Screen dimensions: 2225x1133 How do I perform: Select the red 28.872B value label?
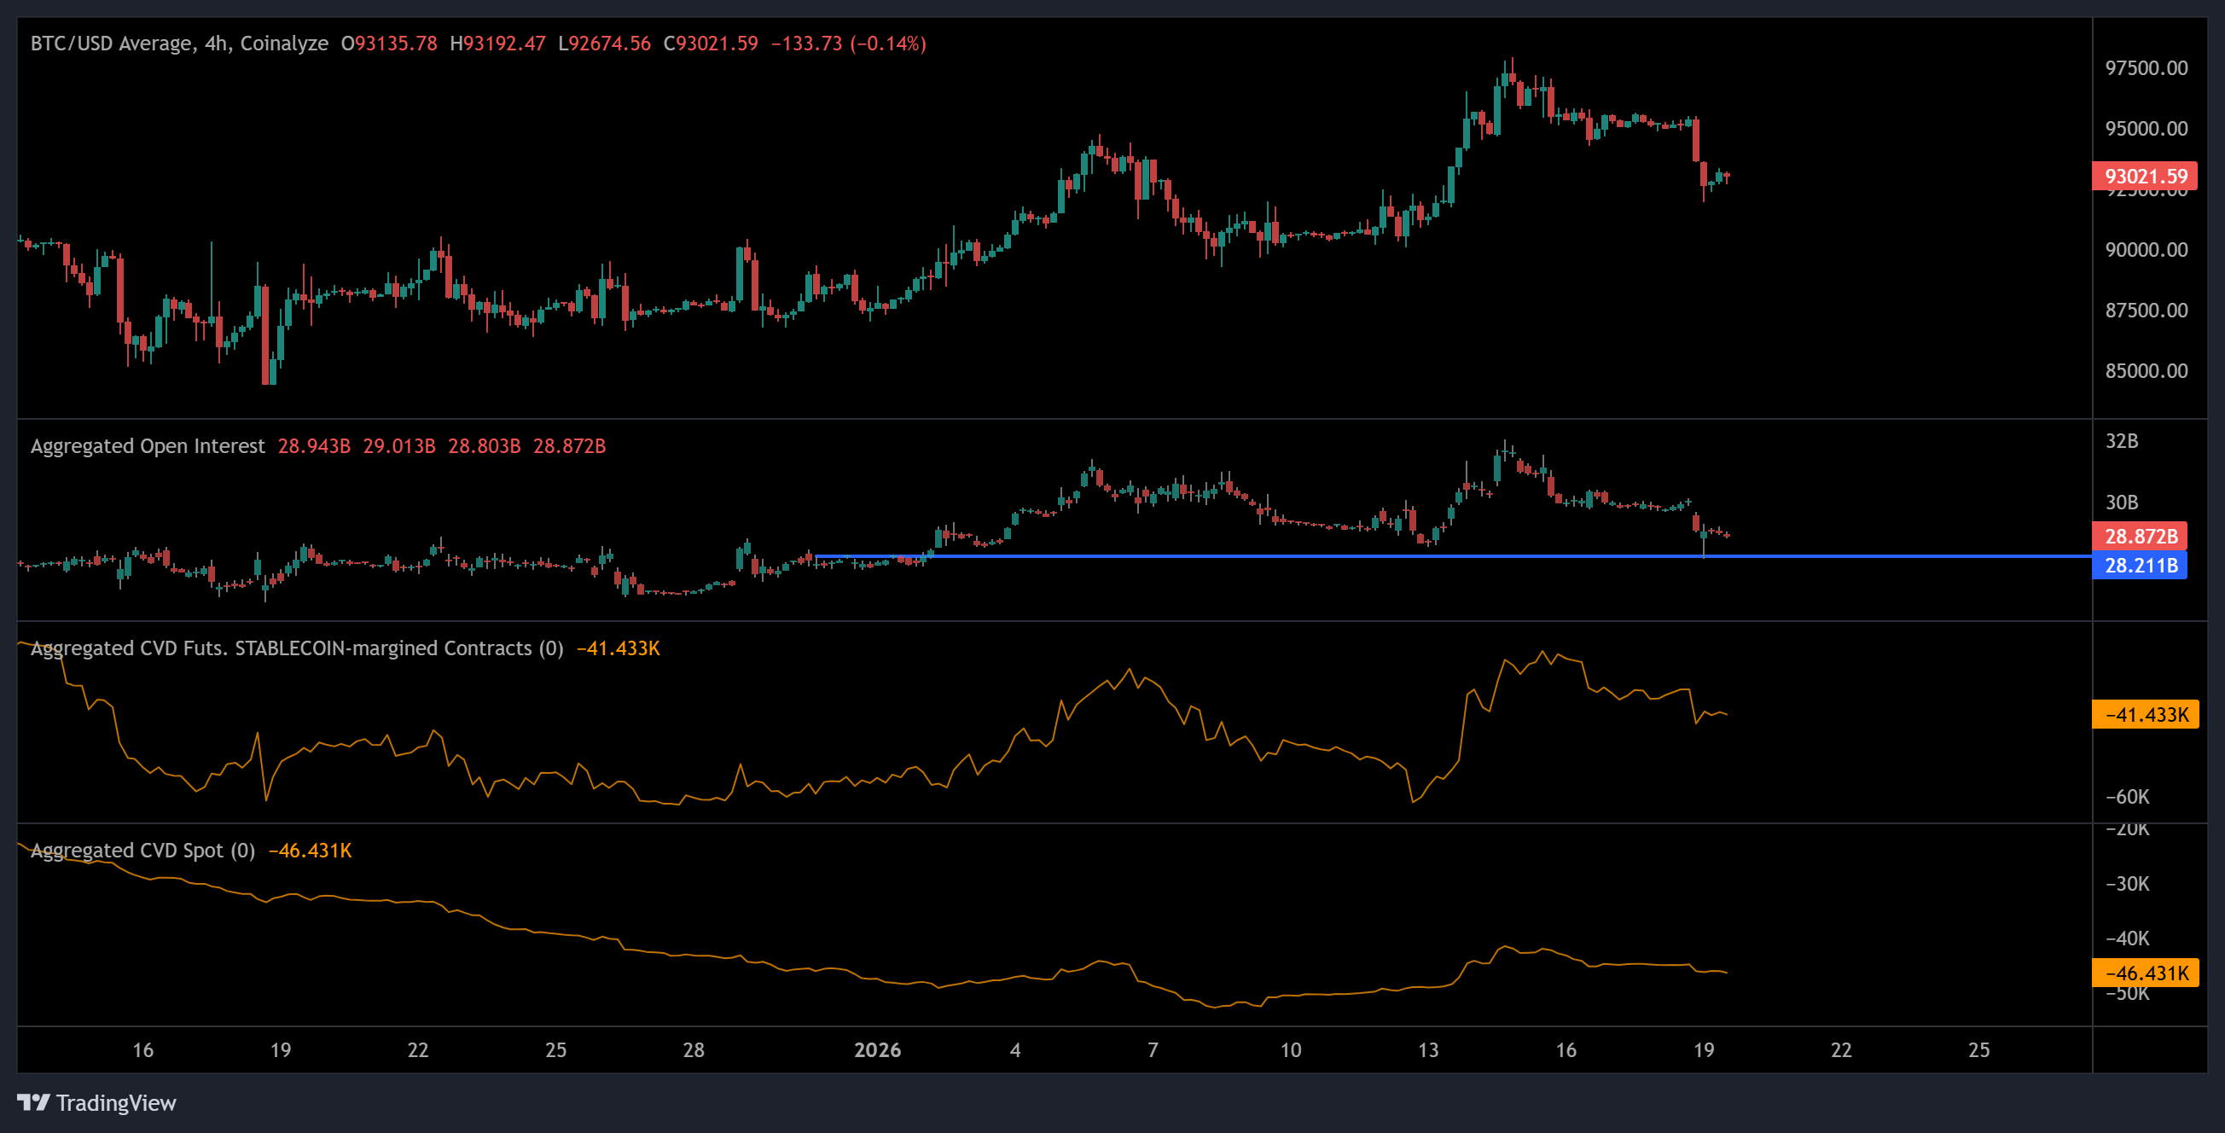click(2140, 536)
